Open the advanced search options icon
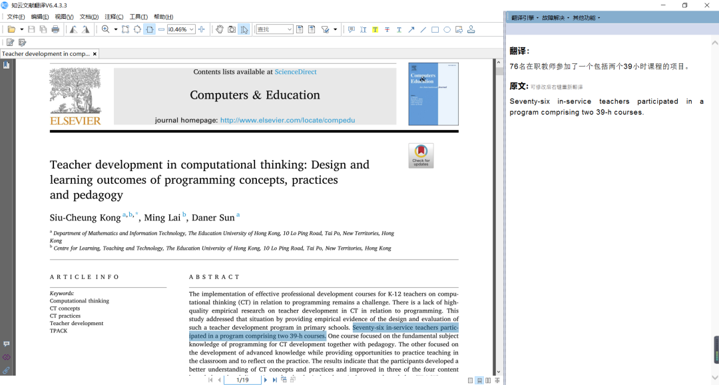719x385 pixels. [x=325, y=29]
